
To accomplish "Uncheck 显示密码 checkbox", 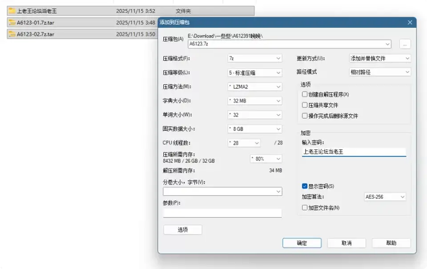I will pyautogui.click(x=305, y=186).
